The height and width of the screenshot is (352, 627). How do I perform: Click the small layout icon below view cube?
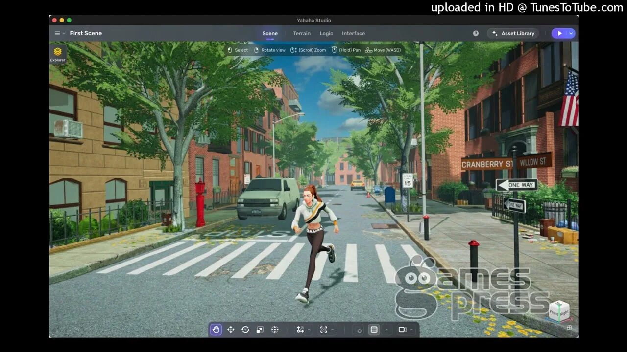coord(569,328)
